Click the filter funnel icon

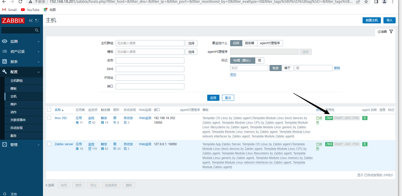click(x=391, y=31)
